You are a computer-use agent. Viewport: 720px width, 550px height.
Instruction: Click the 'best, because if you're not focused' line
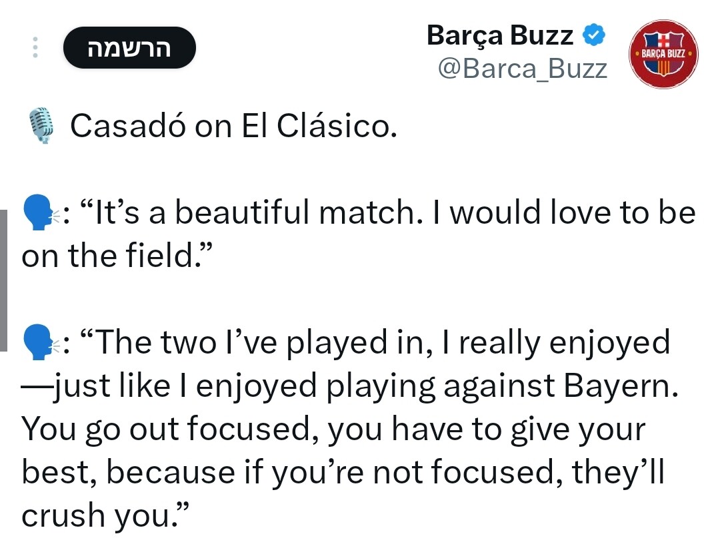click(x=343, y=473)
